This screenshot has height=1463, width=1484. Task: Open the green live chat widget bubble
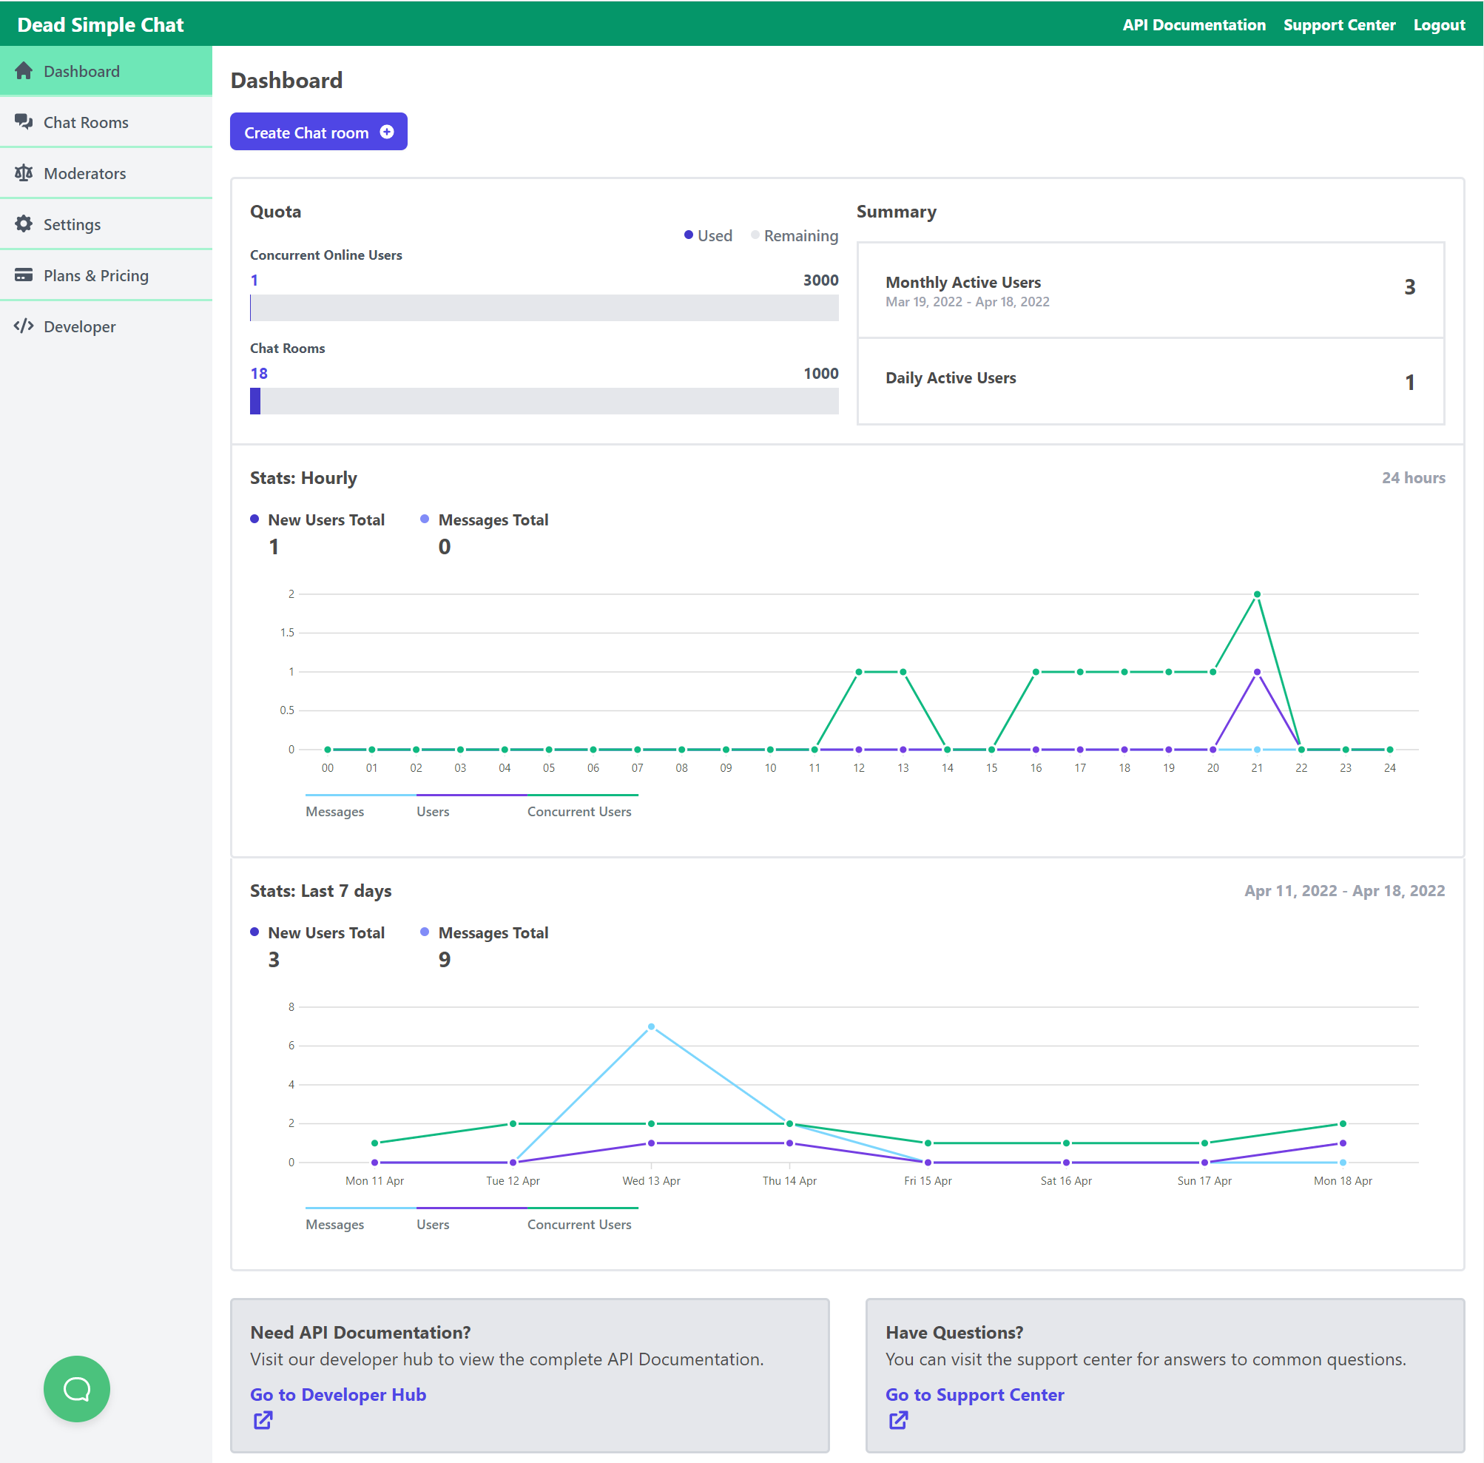coord(77,1388)
